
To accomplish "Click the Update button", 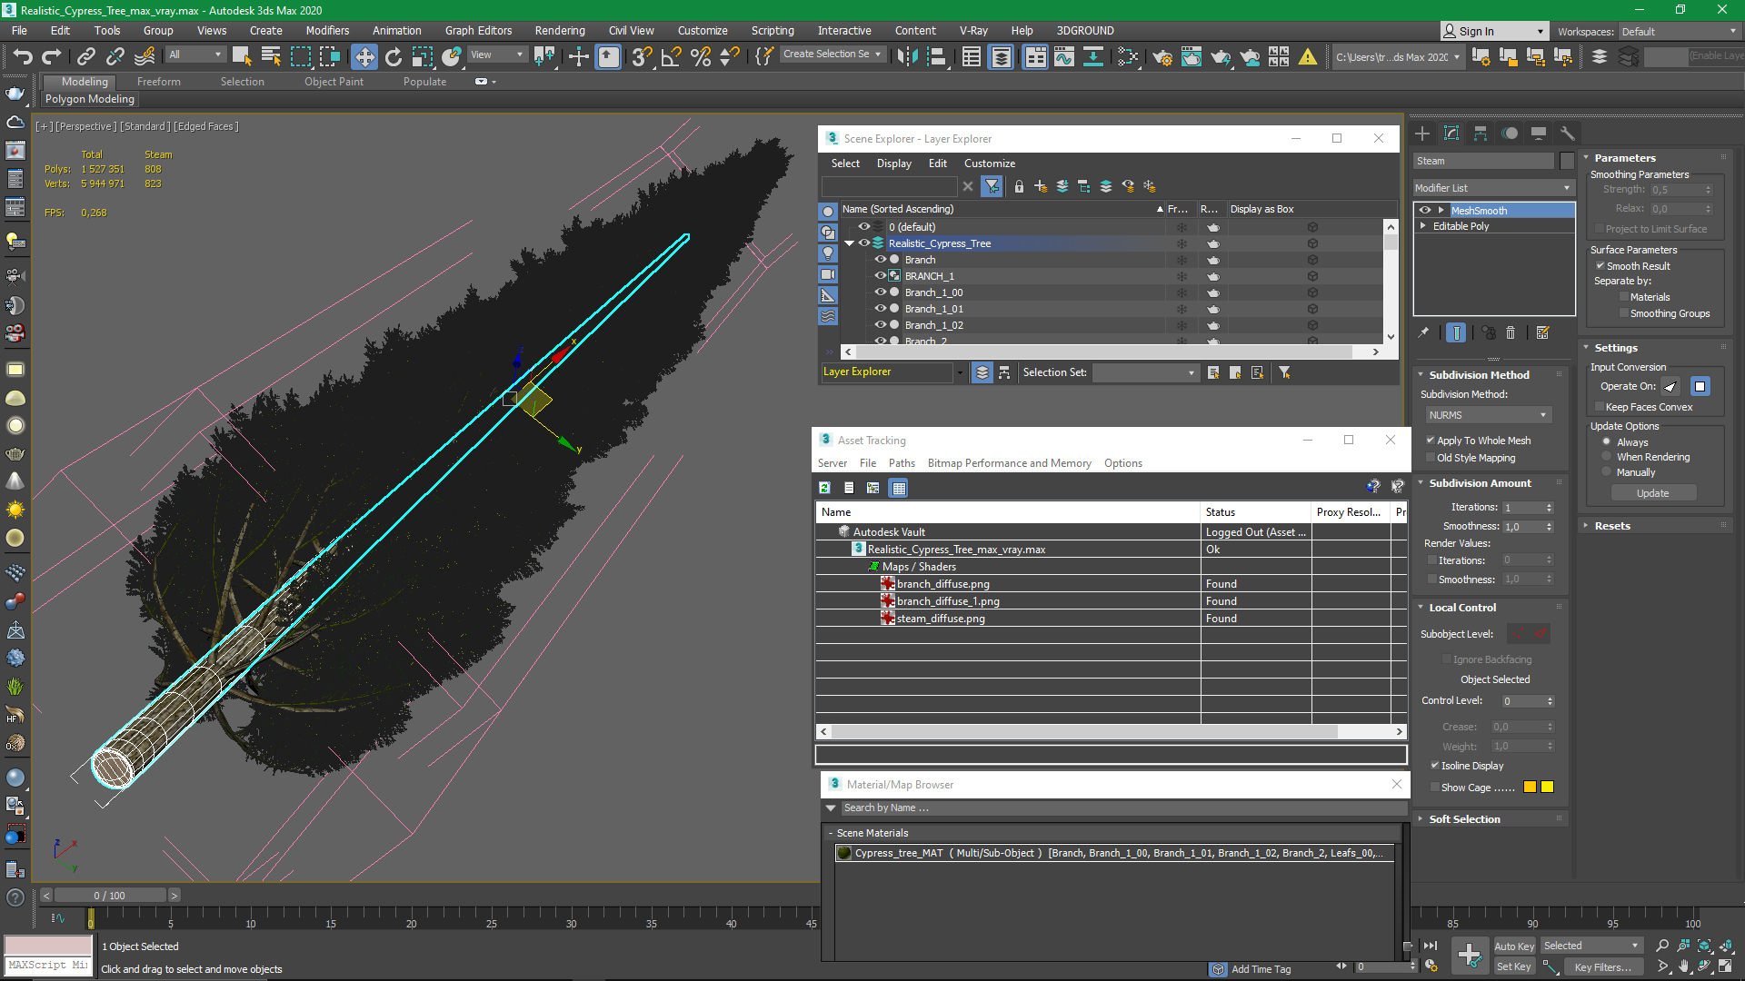I will coord(1652,493).
